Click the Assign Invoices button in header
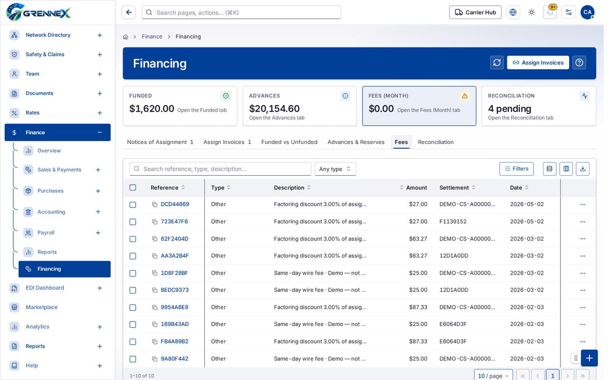 pyautogui.click(x=538, y=63)
